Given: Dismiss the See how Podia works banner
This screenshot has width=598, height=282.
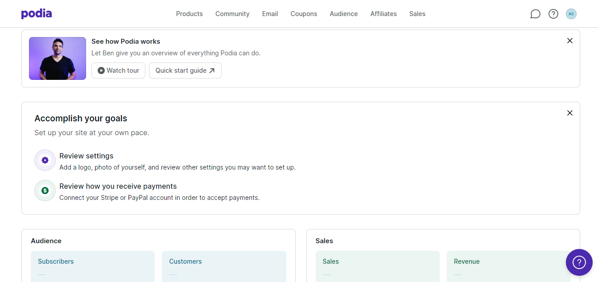Looking at the screenshot, I should (x=569, y=41).
